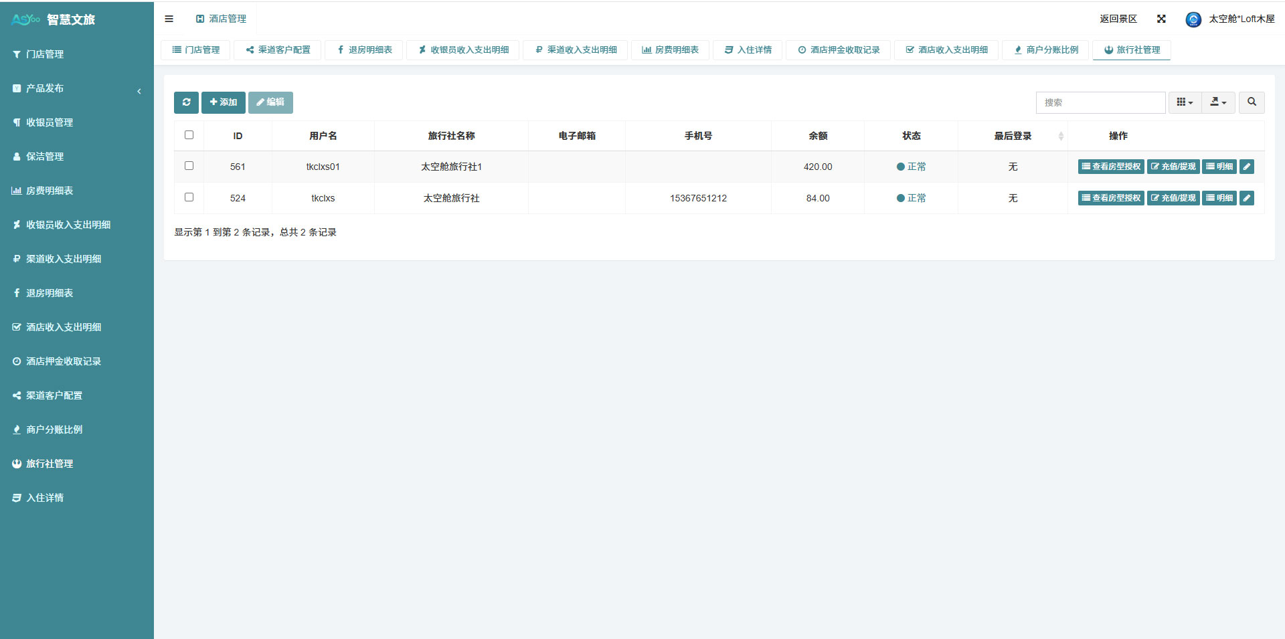Click the search magnifier button
Viewport: 1285px width, 639px height.
coord(1252,102)
